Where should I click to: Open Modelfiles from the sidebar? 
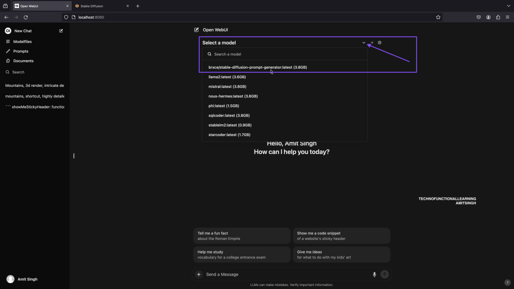(22, 42)
